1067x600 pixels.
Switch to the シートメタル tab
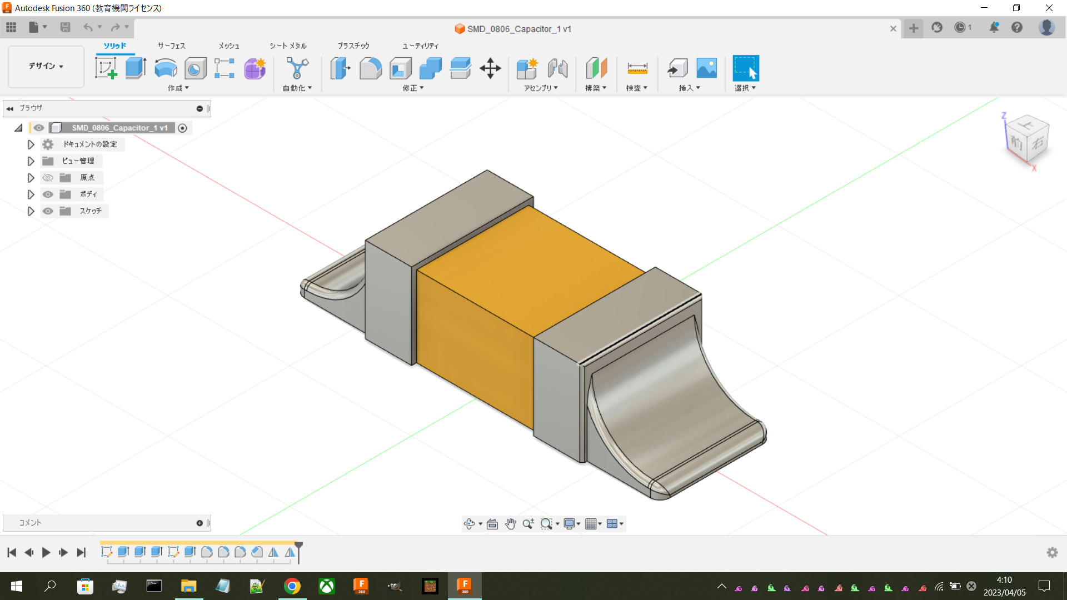288,46
